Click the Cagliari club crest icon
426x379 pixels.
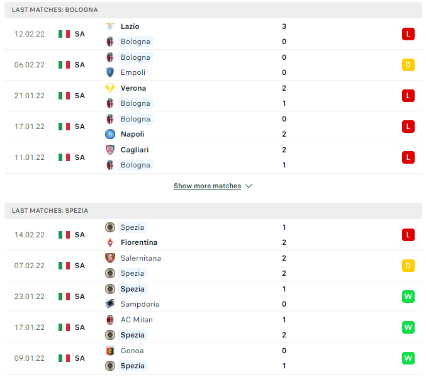tap(109, 150)
